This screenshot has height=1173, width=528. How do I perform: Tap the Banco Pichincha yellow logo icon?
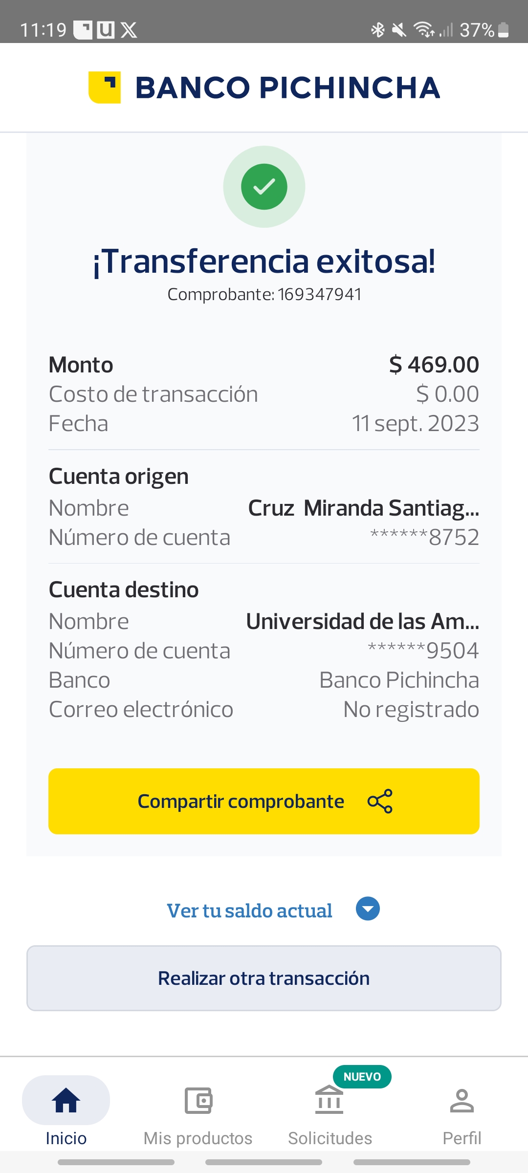(x=105, y=87)
